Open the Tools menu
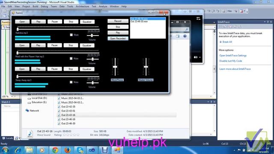The image size is (274, 154). pos(70,6)
